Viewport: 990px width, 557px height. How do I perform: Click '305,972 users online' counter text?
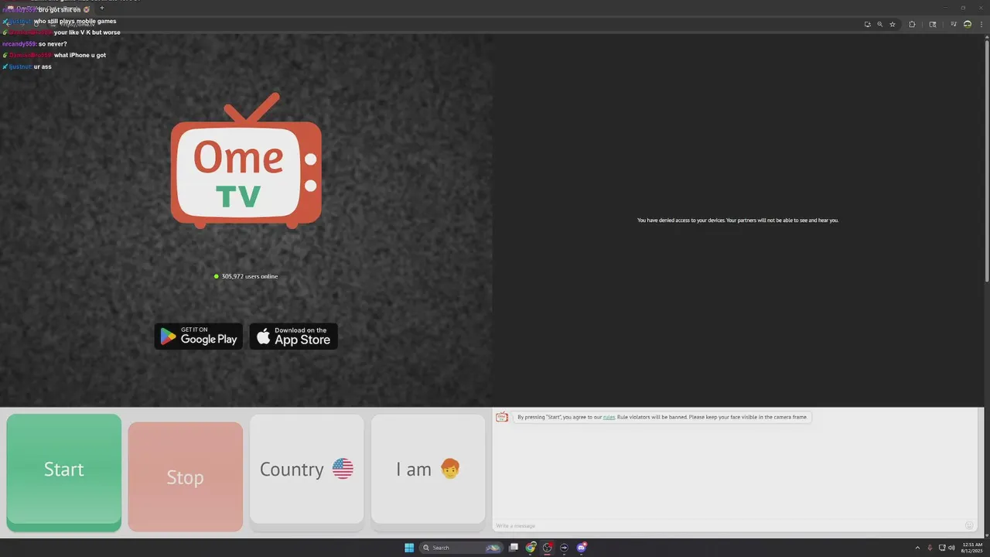click(x=249, y=276)
